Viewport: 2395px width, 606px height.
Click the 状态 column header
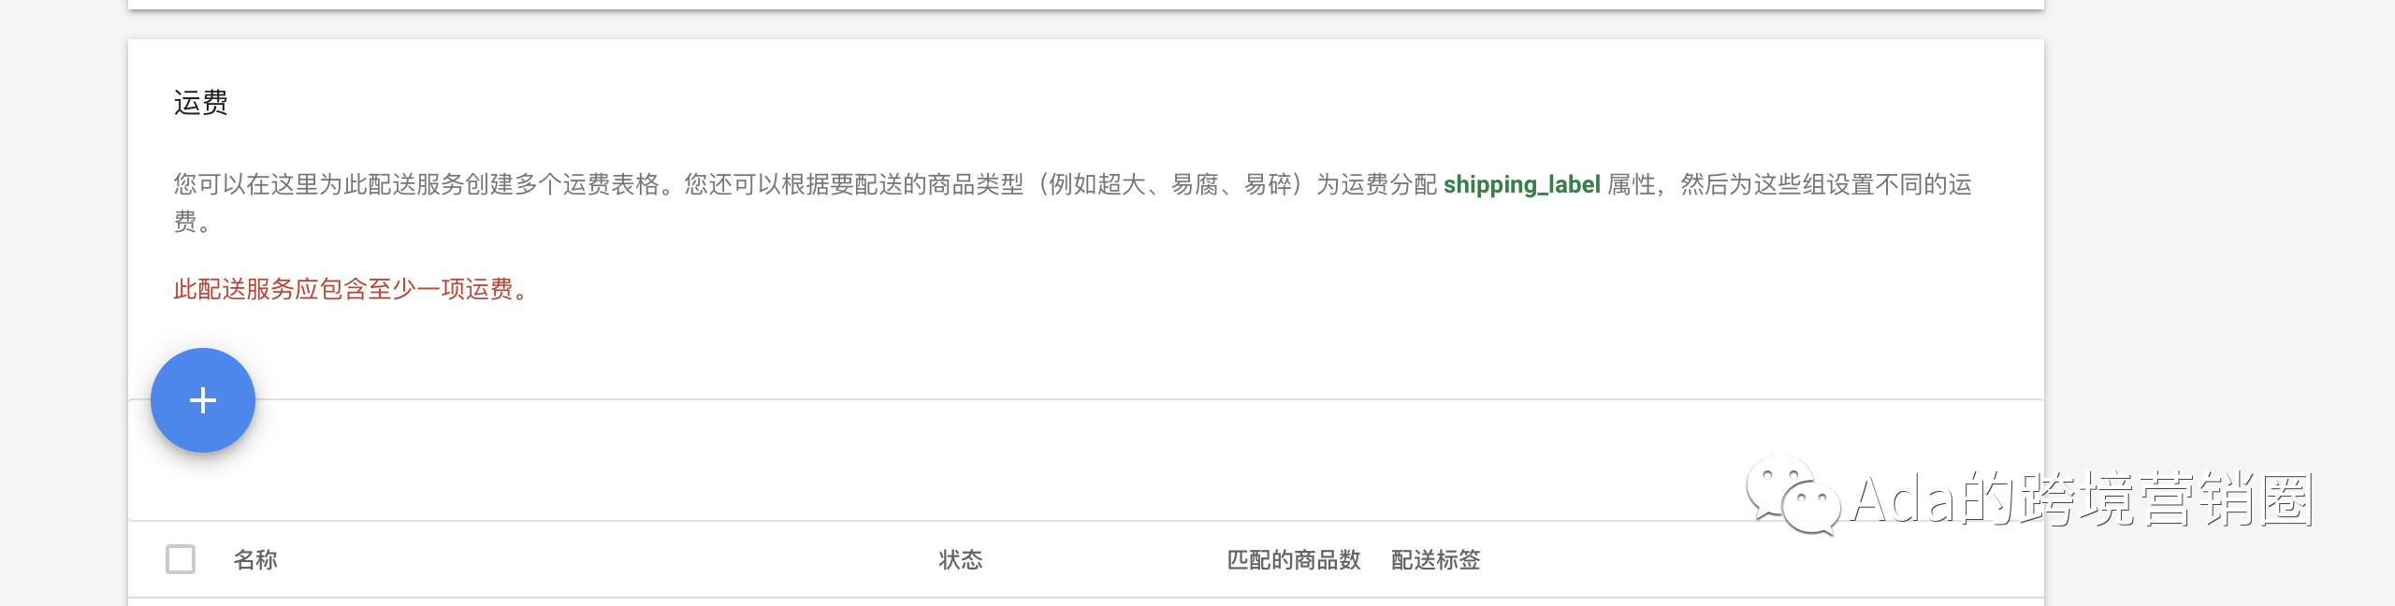961,559
